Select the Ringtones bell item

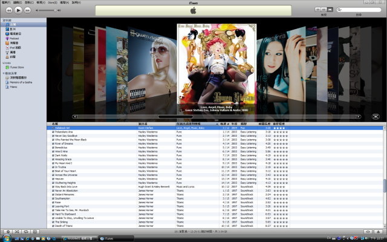[24, 57]
